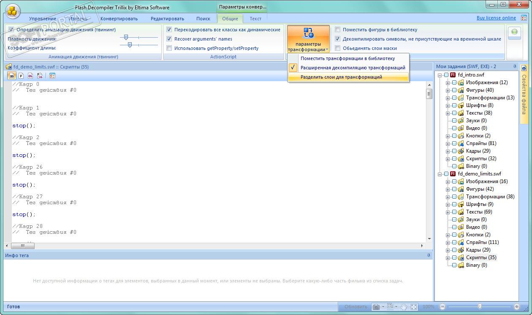Open the script options checklist icon

pos(52,76)
